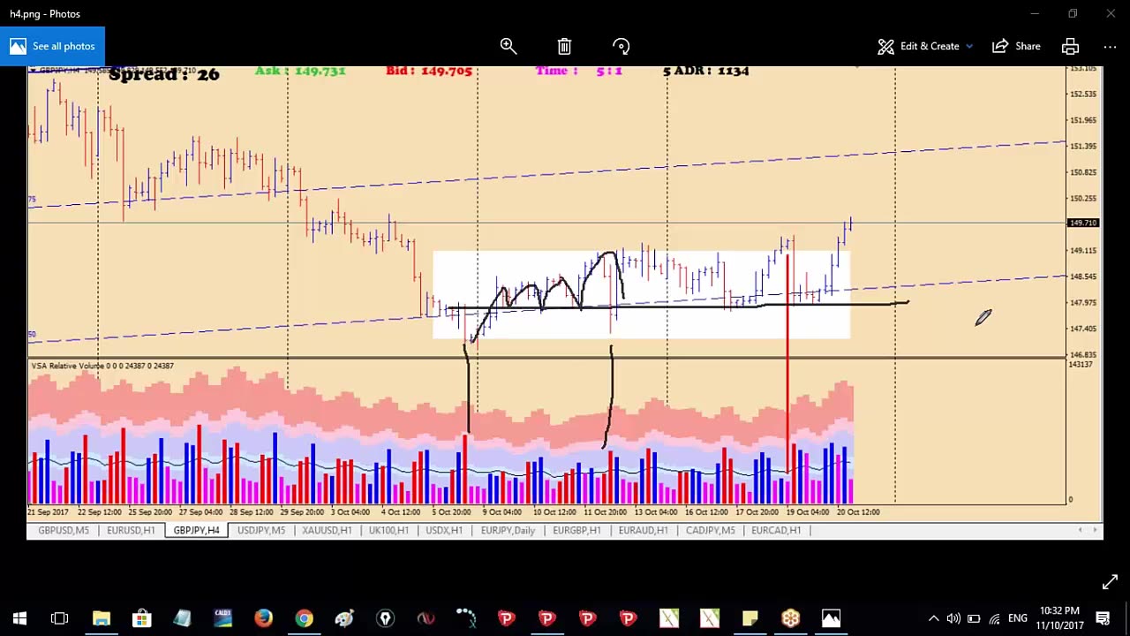Viewport: 1130px width, 636px height.
Task: Open the orange honeycomb taskbar icon
Action: click(x=790, y=618)
